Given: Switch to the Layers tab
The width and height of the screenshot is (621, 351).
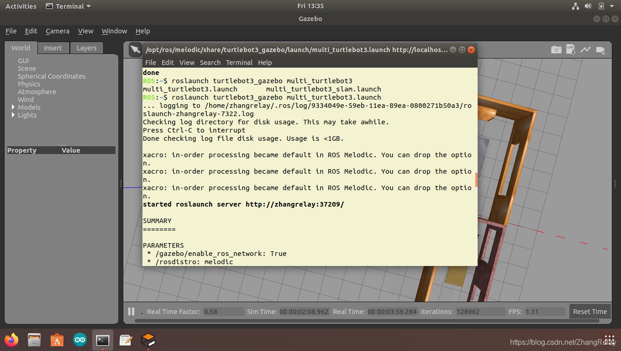Looking at the screenshot, I should coord(87,48).
